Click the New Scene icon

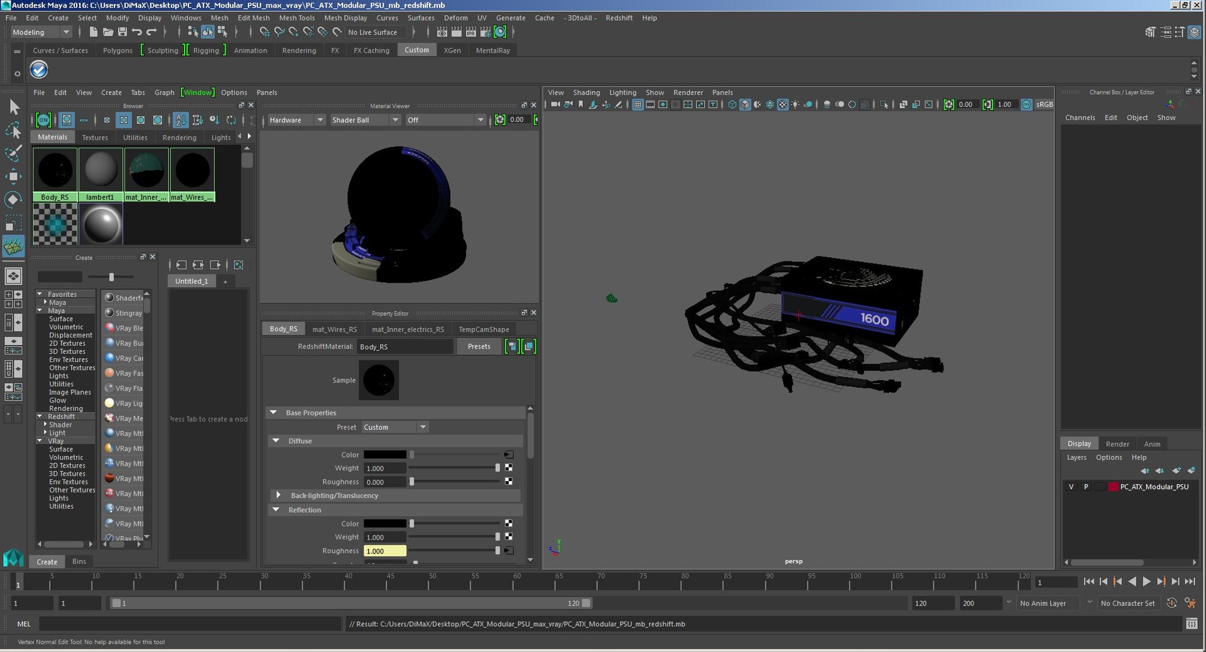[94, 32]
